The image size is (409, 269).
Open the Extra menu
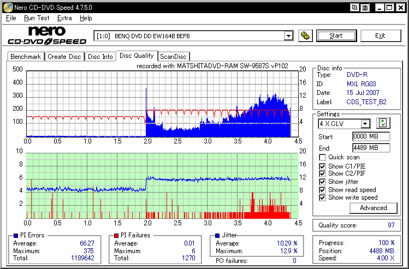tap(64, 18)
